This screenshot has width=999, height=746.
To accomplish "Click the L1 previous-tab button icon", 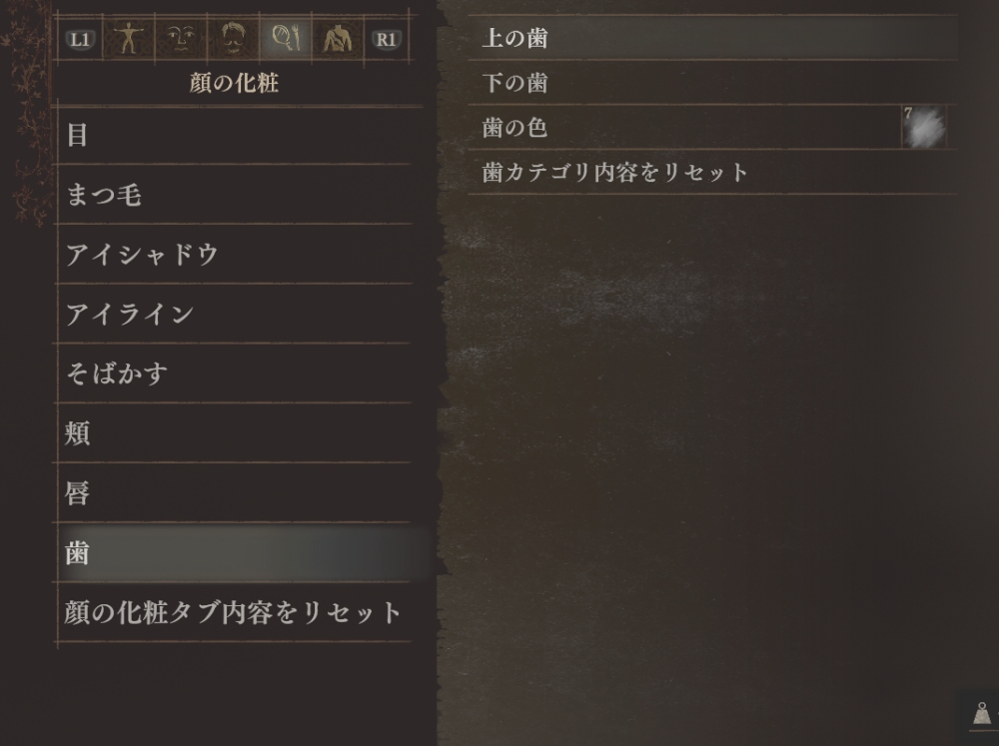I will click(80, 40).
